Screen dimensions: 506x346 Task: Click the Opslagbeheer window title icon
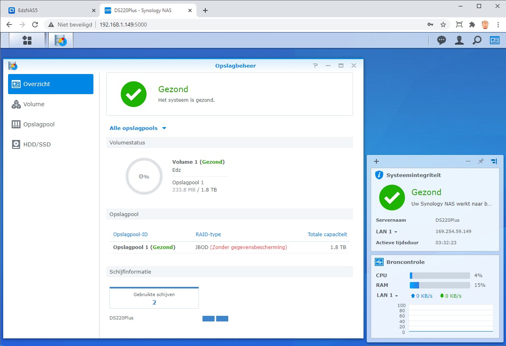click(13, 66)
